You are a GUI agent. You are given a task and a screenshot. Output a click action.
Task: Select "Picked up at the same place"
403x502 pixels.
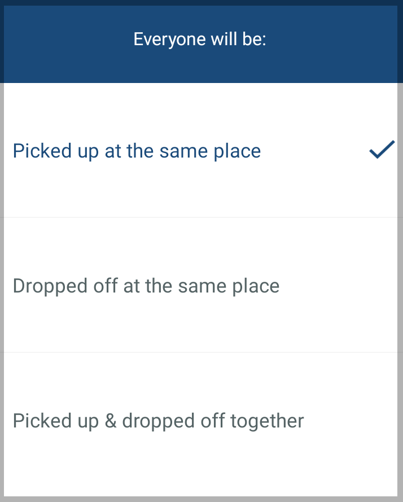(137, 151)
